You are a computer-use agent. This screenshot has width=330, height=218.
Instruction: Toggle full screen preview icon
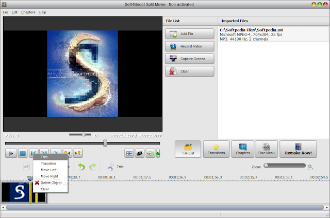(129, 153)
